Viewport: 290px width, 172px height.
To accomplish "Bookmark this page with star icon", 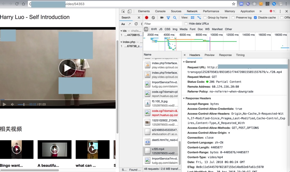I will 234,4.
